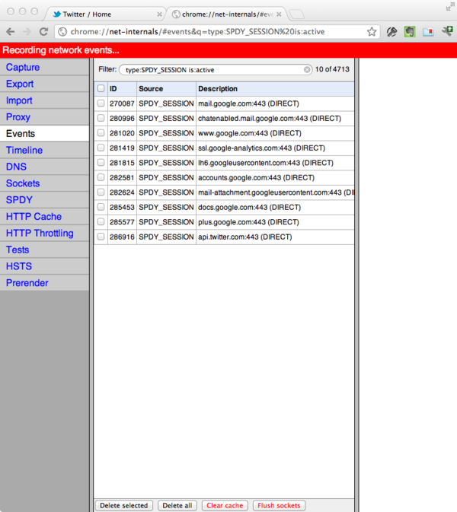Open event ID 280996
457x512 pixels.
[x=122, y=118]
